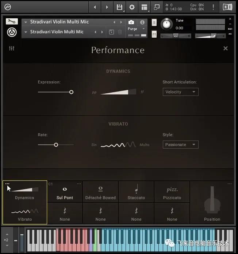The image size is (238, 254).
Task: Toggle the AUX display
Action: (x=230, y=29)
